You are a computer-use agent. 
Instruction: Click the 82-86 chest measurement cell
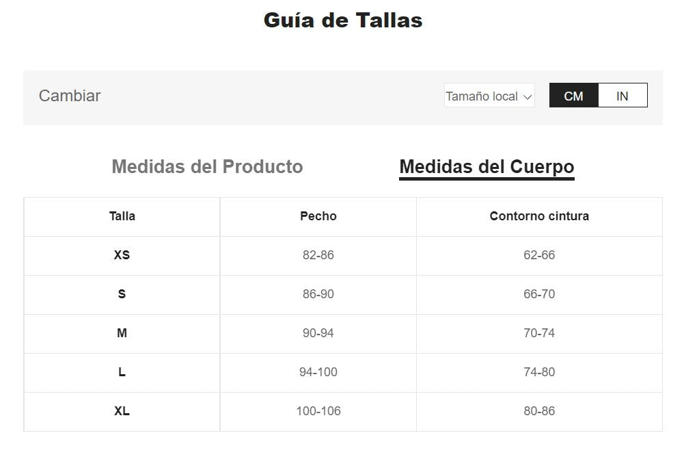318,255
